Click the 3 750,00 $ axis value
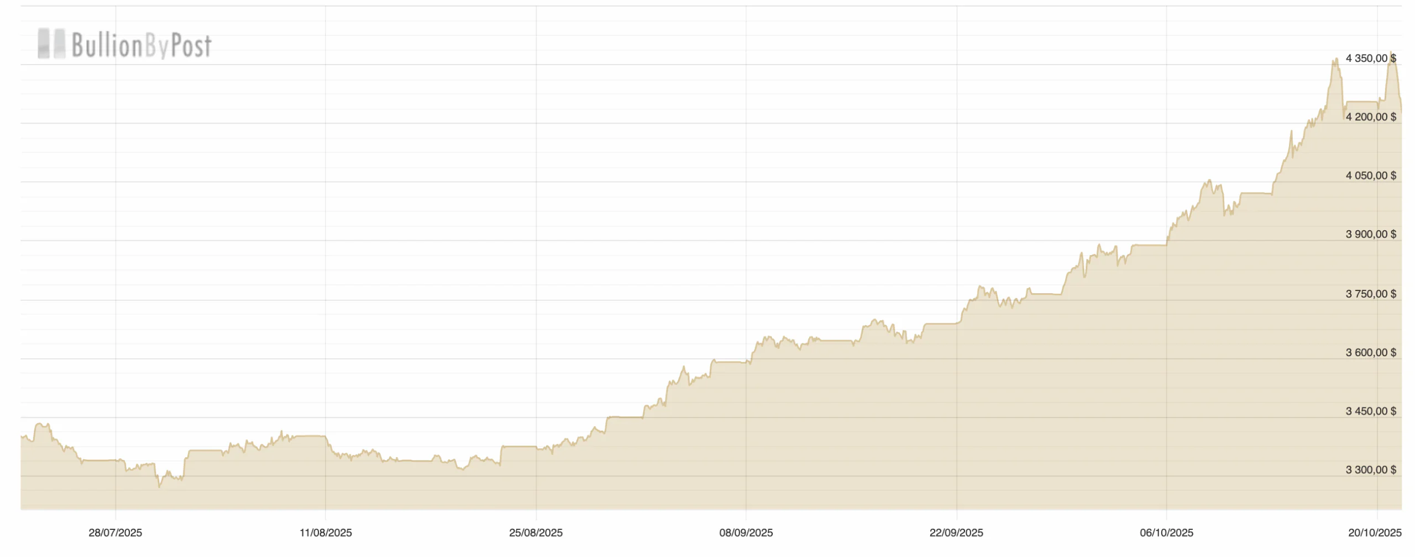The image size is (1415, 557). click(x=1371, y=294)
